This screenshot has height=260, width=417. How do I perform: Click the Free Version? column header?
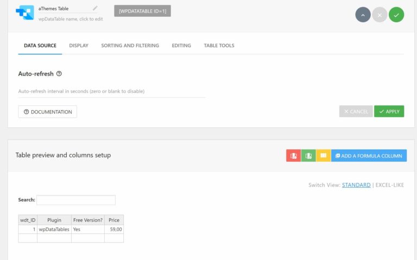pos(88,220)
